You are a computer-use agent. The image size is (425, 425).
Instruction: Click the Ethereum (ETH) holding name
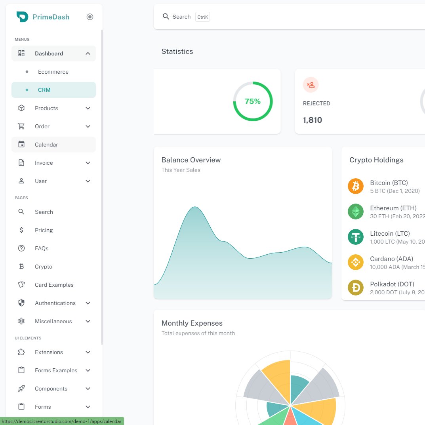click(393, 208)
